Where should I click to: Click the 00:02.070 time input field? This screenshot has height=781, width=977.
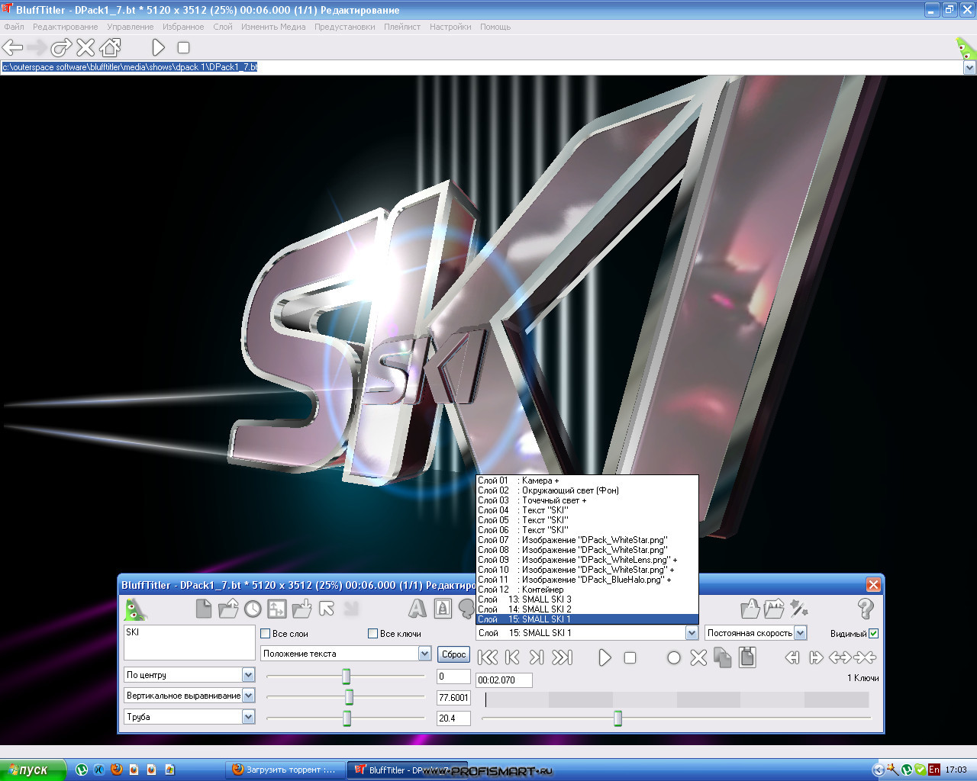pos(504,680)
